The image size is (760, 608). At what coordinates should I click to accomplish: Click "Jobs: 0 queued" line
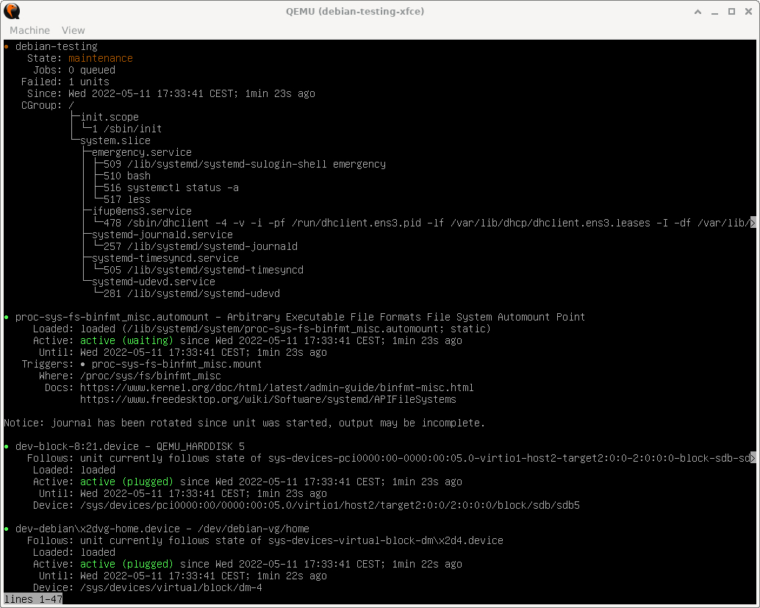pos(74,70)
